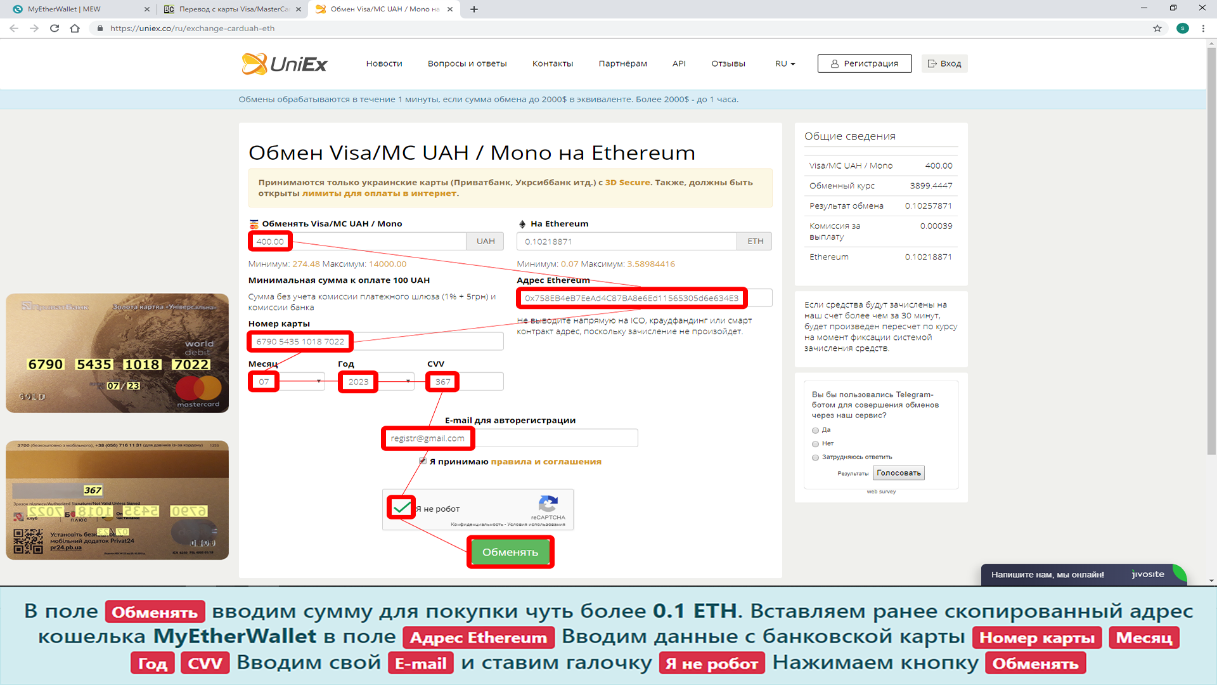Click the CVV input field

click(465, 381)
